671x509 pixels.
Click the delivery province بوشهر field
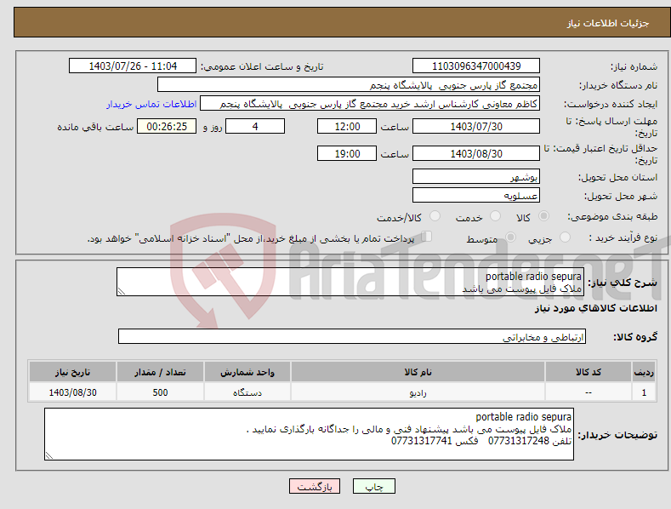pos(476,176)
